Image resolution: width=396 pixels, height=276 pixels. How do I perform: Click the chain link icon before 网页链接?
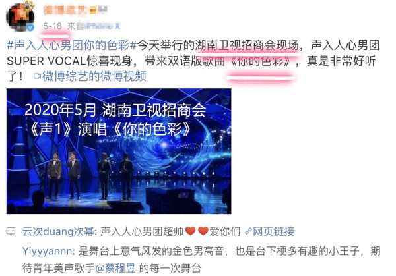pyautogui.click(x=248, y=231)
